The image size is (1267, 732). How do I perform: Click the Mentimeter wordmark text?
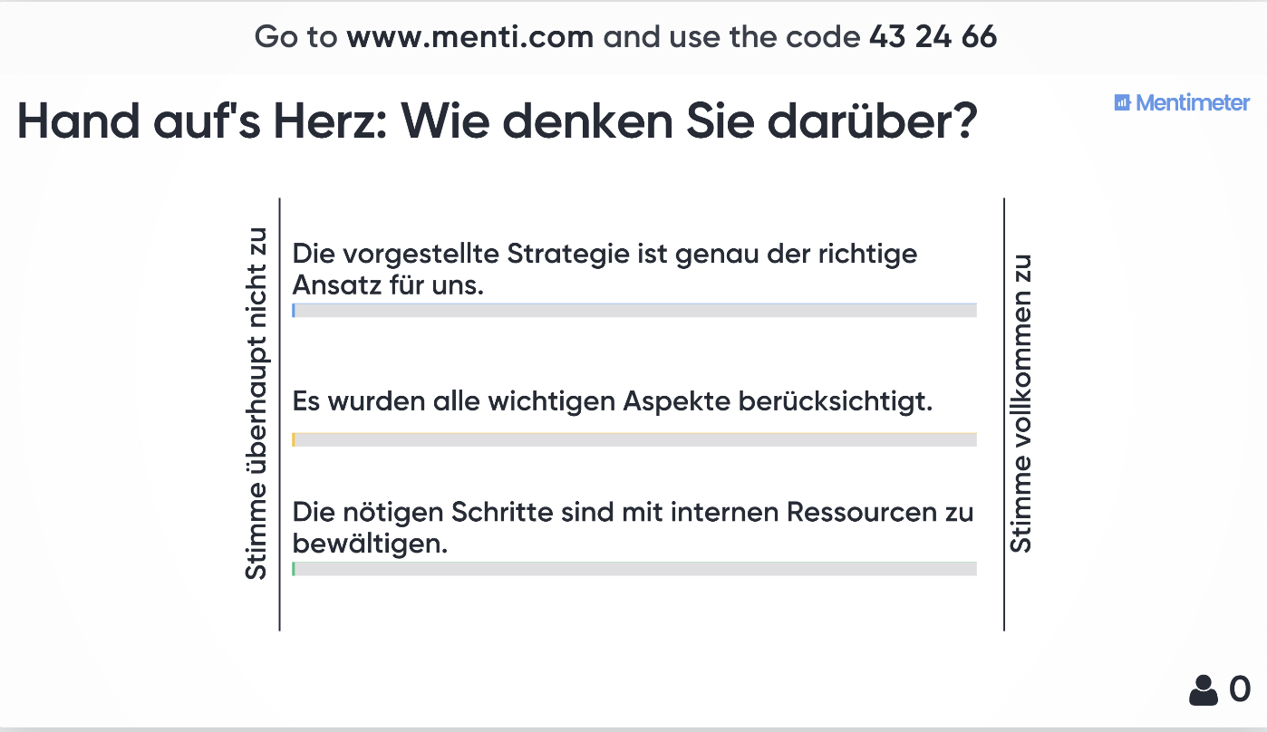point(1193,103)
